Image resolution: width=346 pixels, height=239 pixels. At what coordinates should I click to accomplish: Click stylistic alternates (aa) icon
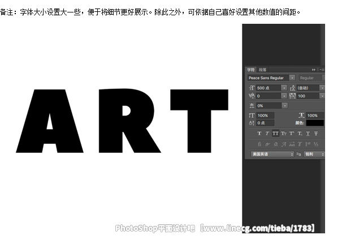[x=292, y=144]
